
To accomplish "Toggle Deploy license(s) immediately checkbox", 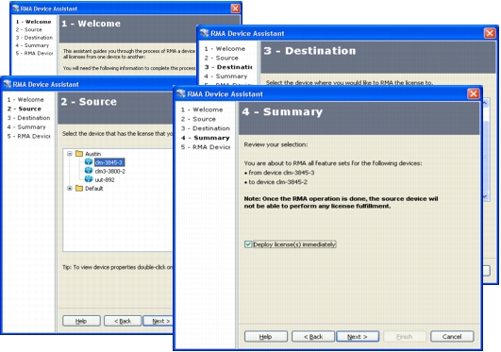I will coord(248,244).
